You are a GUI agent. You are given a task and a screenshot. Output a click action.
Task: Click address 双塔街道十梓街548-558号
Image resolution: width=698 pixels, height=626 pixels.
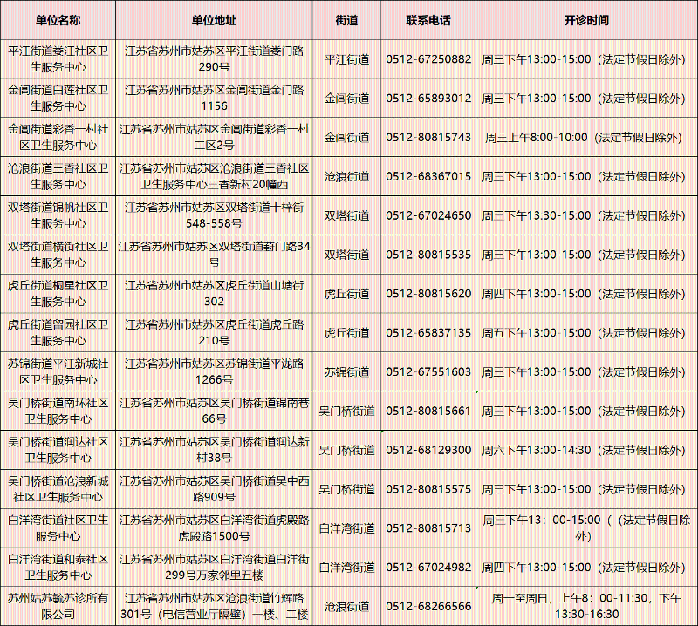(214, 215)
